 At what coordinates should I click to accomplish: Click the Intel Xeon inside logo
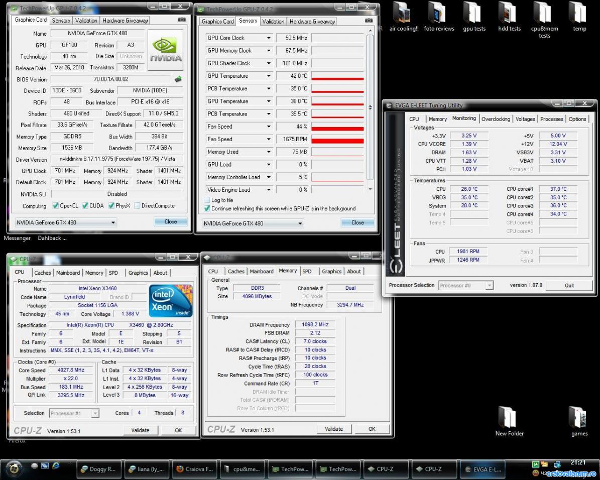[x=171, y=300]
